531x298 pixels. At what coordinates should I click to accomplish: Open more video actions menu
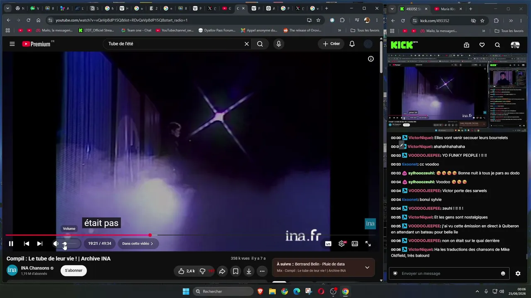(262, 271)
